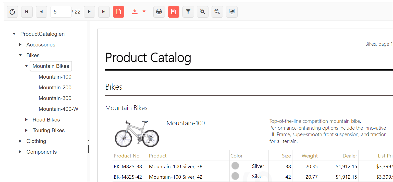Click the 20.35 weight value

tap(312, 166)
